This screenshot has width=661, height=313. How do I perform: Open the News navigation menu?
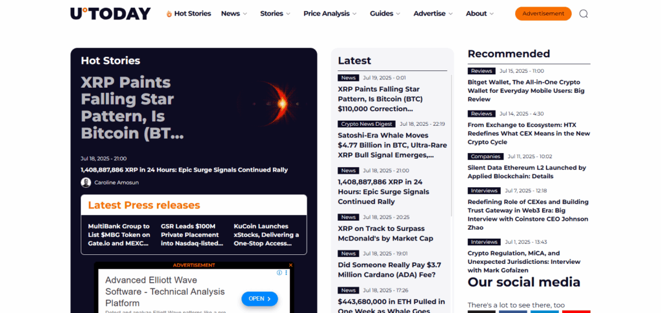coord(230,14)
